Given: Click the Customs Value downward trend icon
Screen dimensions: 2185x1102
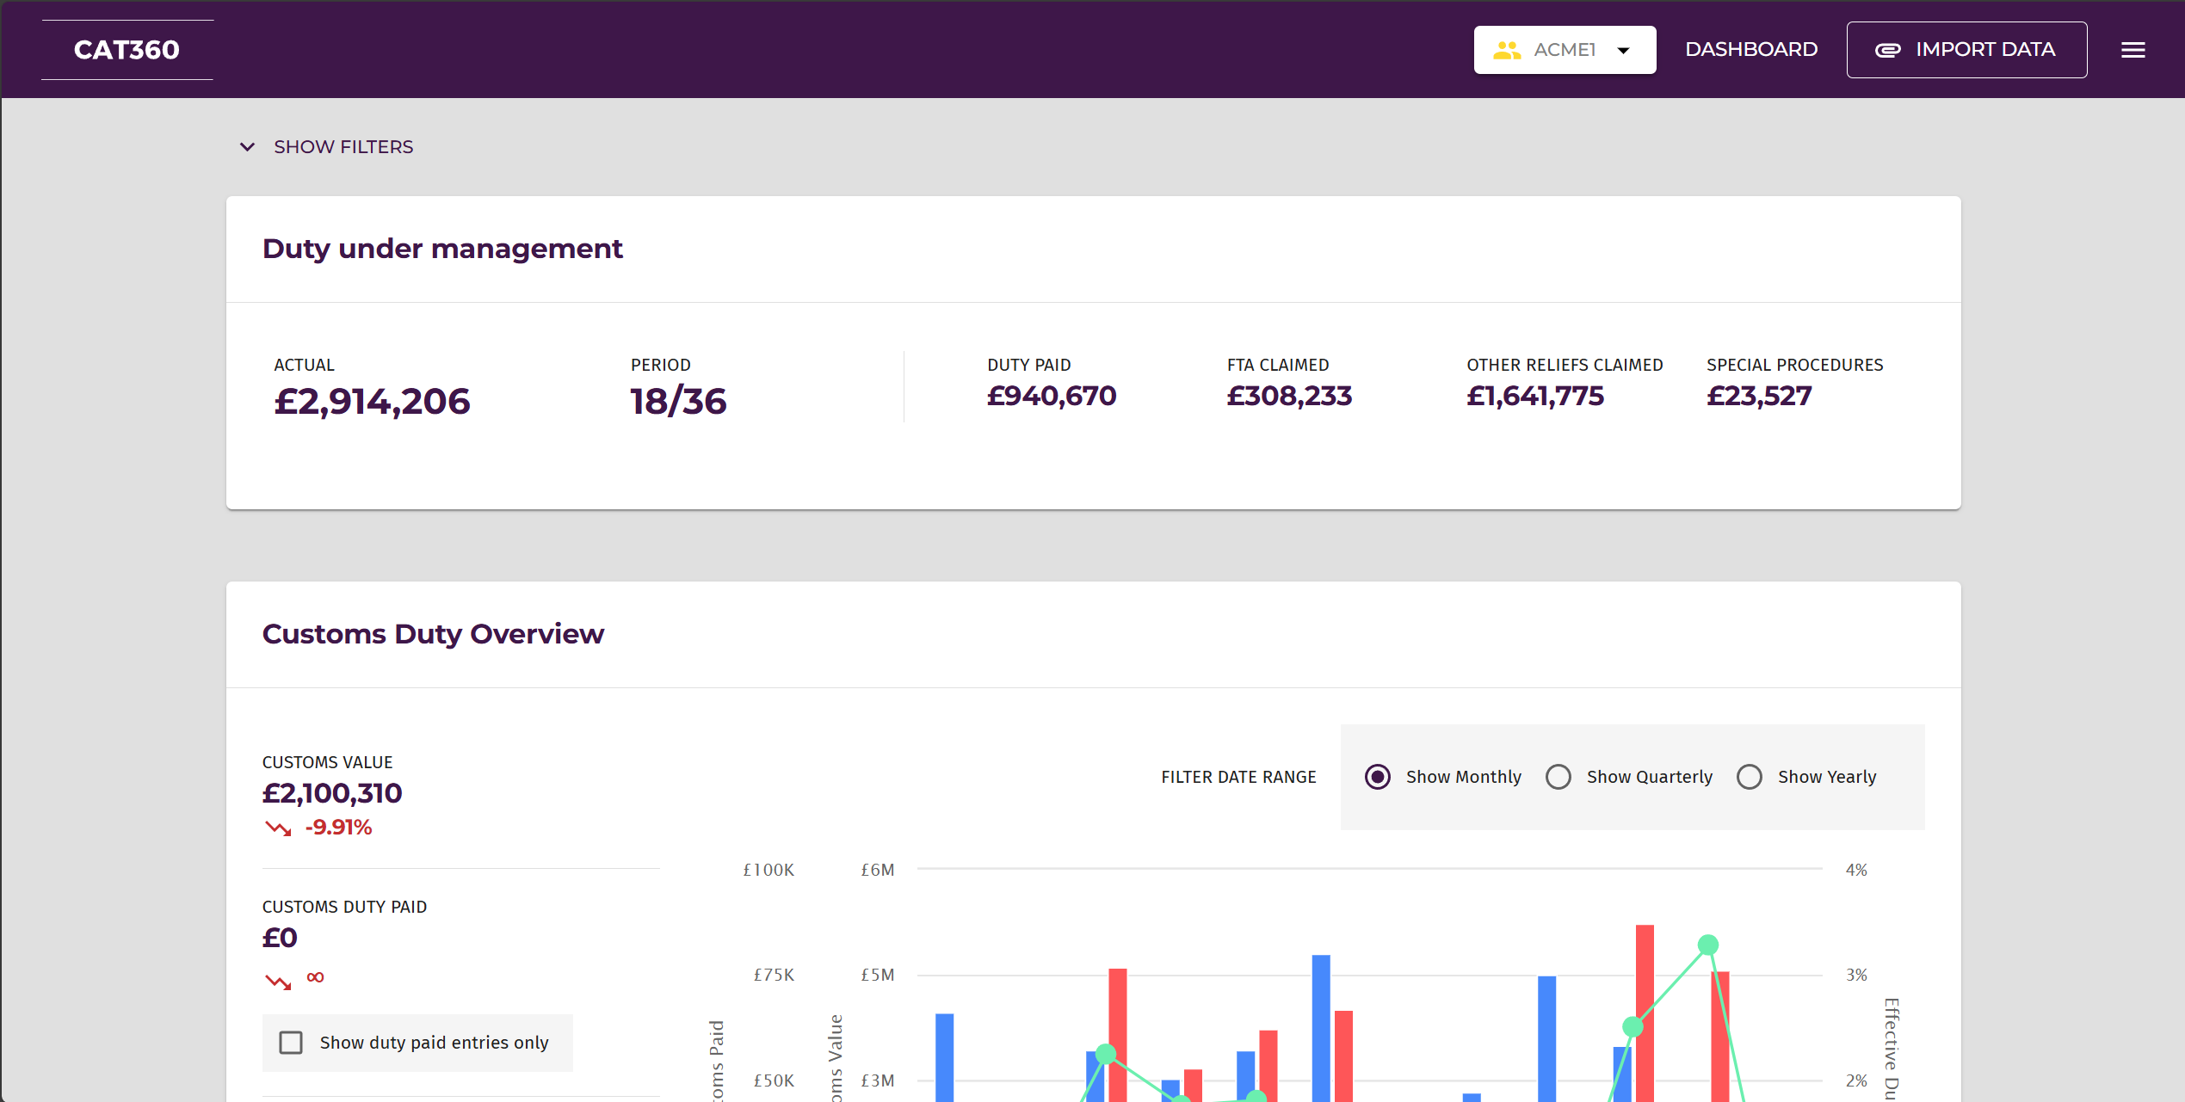Looking at the screenshot, I should [x=278, y=828].
